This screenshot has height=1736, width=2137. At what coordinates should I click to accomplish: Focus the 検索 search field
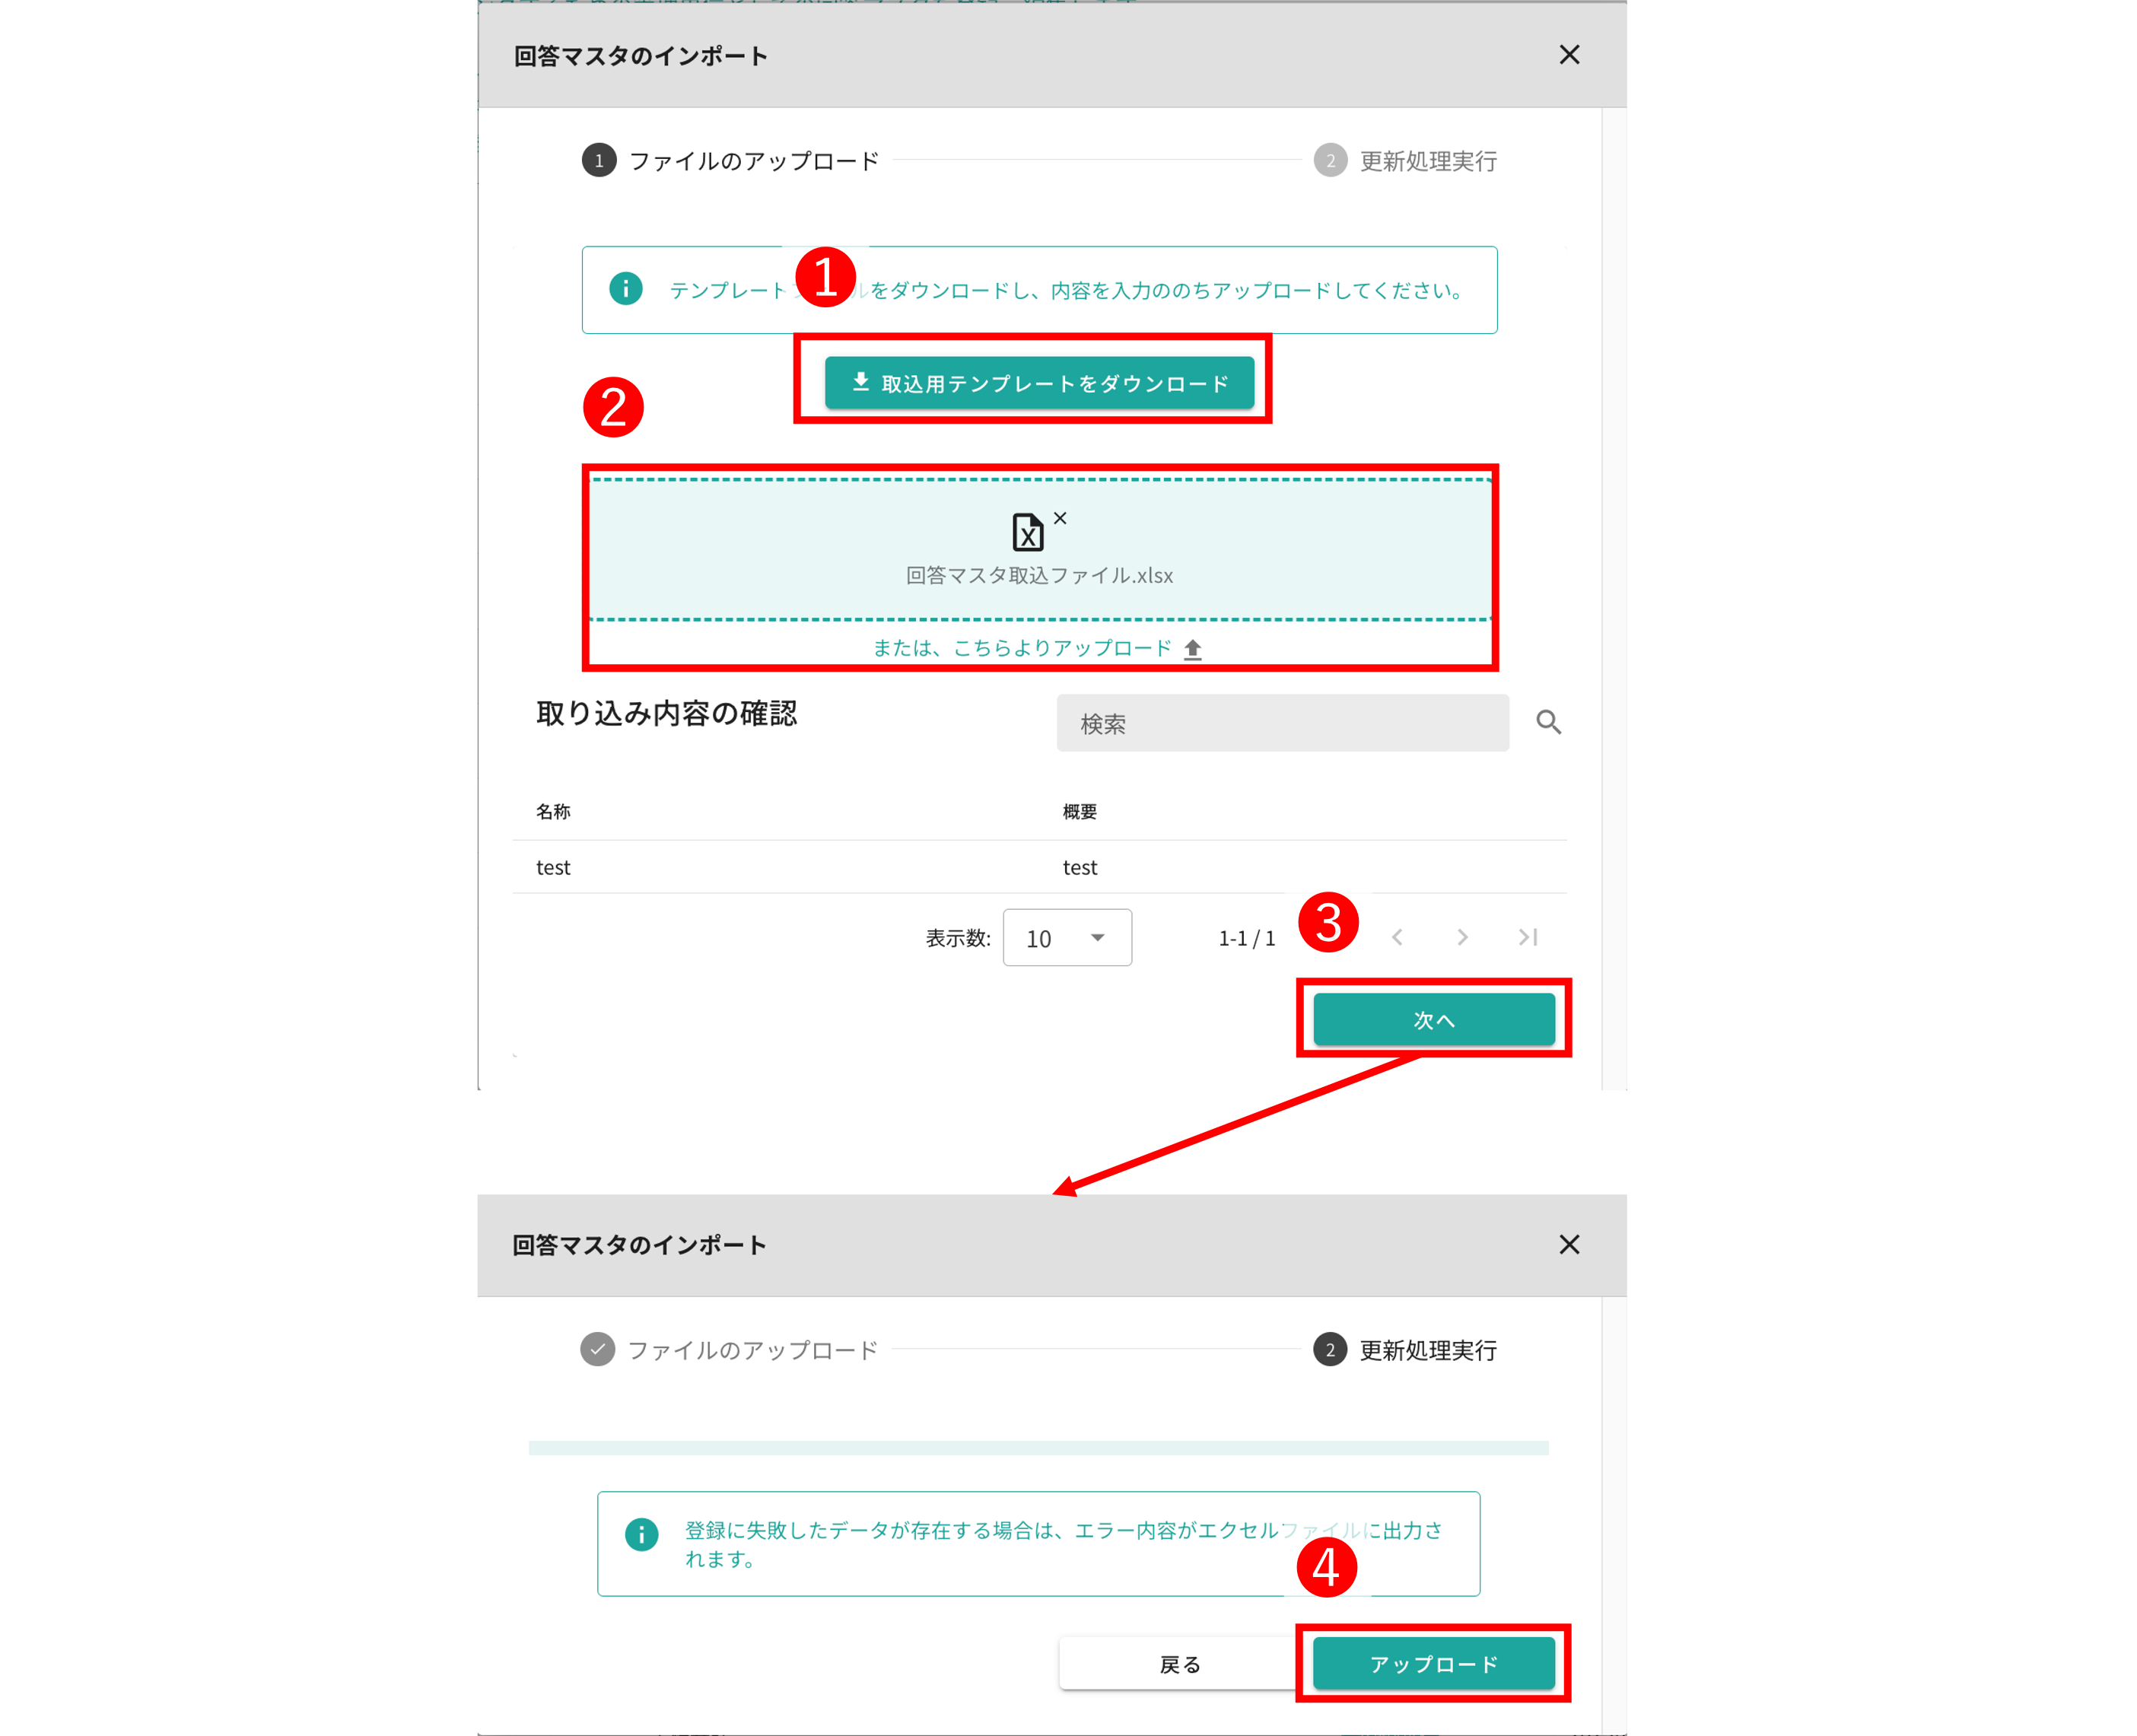[1282, 723]
